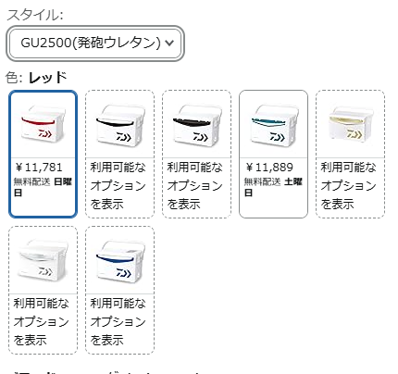This screenshot has width=398, height=374.
Task: Show available options under the black cooler
Action: pos(118,185)
